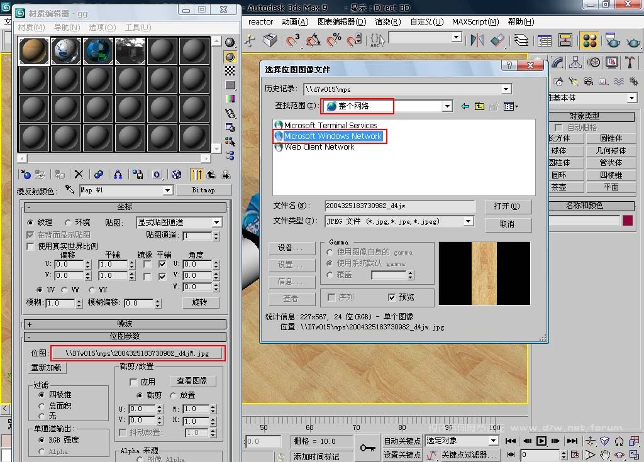The width and height of the screenshot is (644, 462).
Task: Click Get Material icon
Action: coord(25,175)
